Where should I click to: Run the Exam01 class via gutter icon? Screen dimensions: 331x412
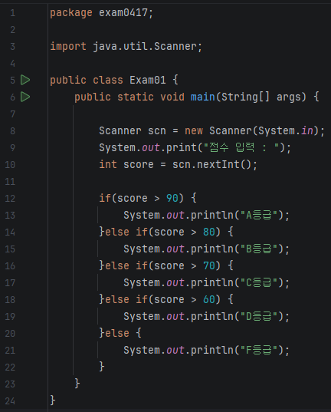tap(25, 80)
